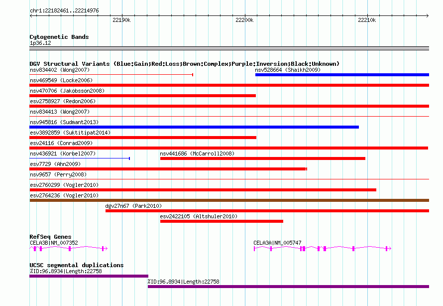Click the CELA3A|NM_005747 gene label
The image size is (443, 306).
pyautogui.click(x=277, y=243)
